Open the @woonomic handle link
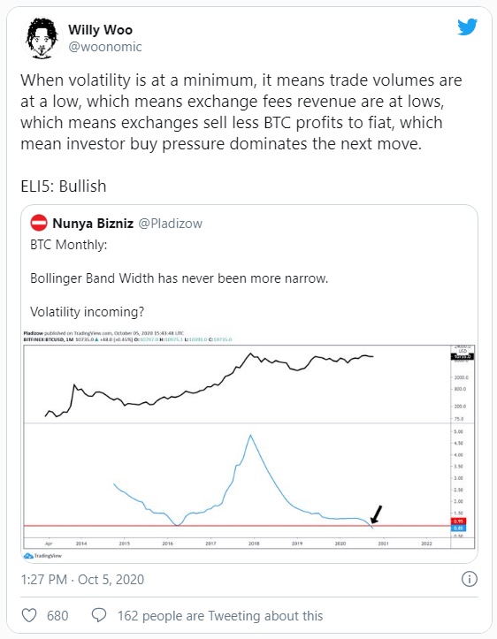 105,47
